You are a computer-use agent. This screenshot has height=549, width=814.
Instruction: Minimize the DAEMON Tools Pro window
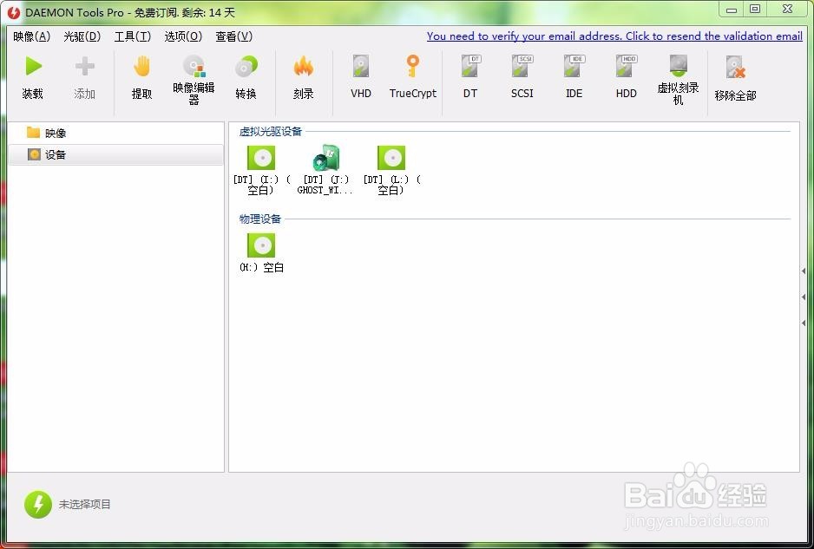[732, 10]
